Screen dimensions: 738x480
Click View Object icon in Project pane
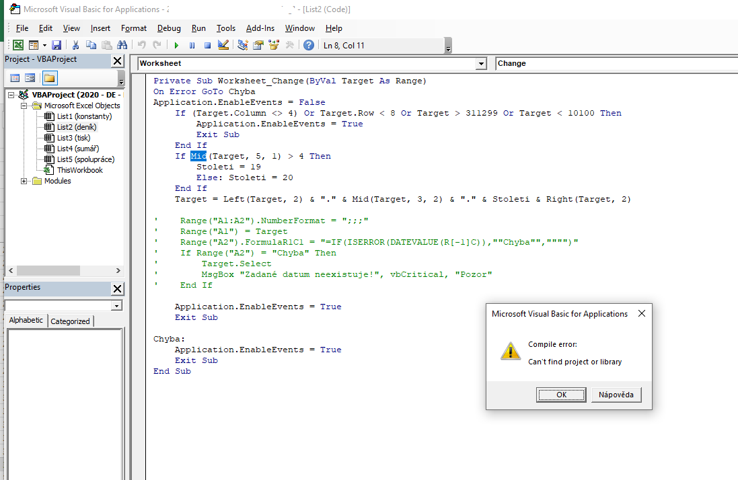click(30, 78)
